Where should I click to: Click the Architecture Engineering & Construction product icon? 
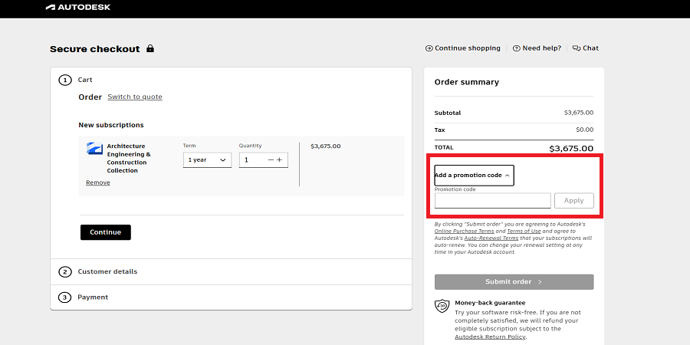[x=94, y=149]
